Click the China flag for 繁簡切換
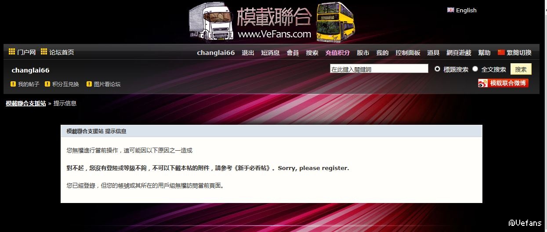547x232 pixels. (501, 52)
